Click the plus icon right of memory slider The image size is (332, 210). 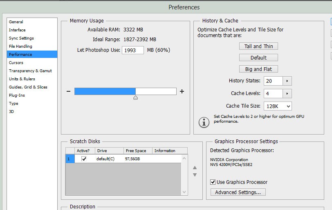point(182,91)
